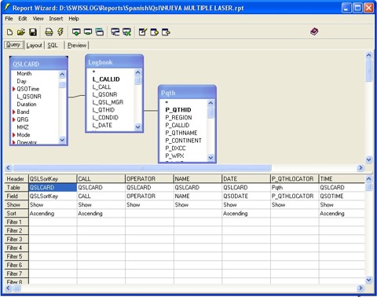This screenshot has width=377, height=297.
Task: Click diagram pane horizontal scroll left arrow
Action: 8,167
